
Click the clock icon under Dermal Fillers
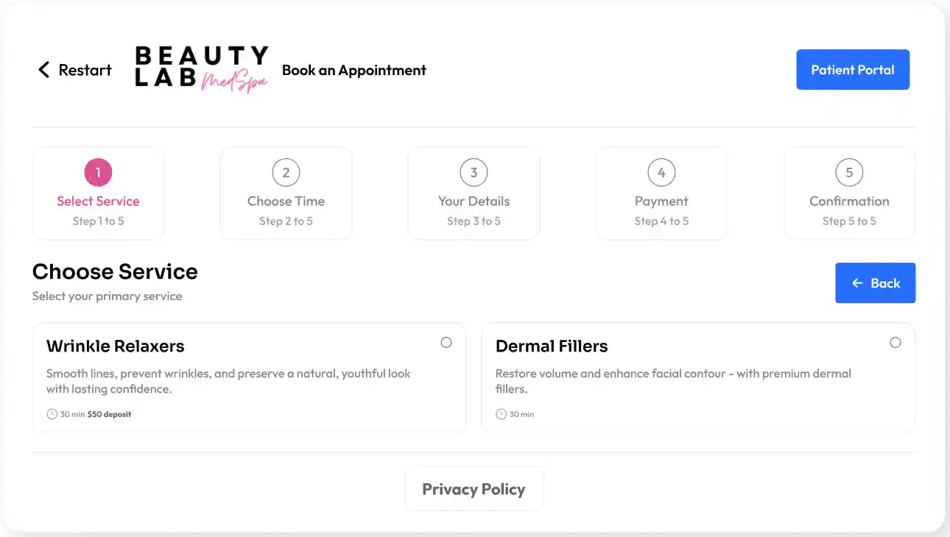501,414
